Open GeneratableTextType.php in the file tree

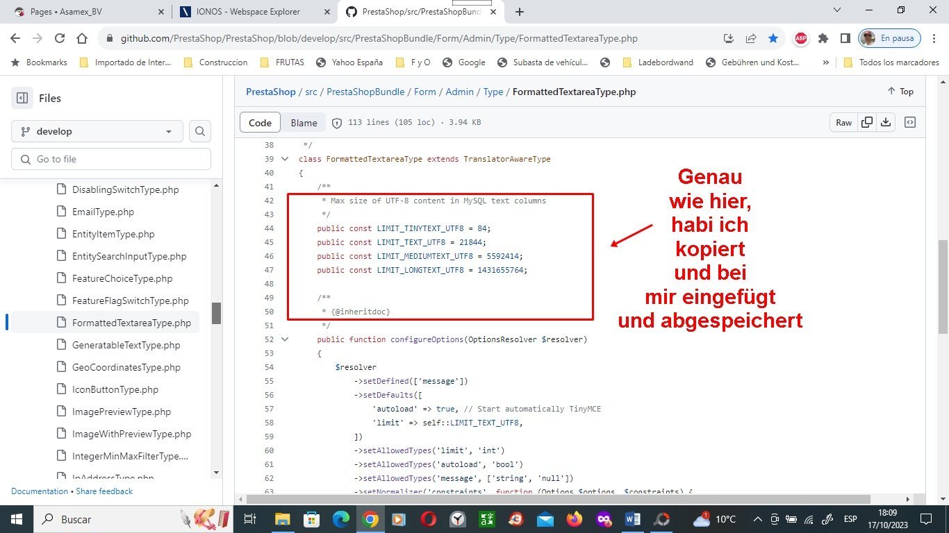[x=126, y=345]
